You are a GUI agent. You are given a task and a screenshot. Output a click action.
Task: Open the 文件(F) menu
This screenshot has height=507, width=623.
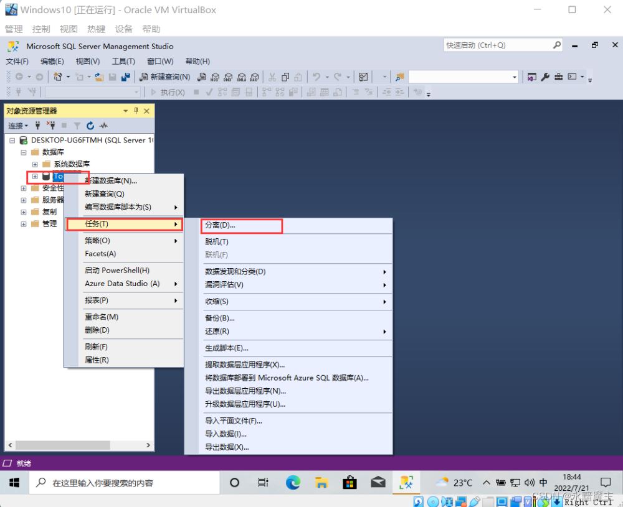point(17,62)
